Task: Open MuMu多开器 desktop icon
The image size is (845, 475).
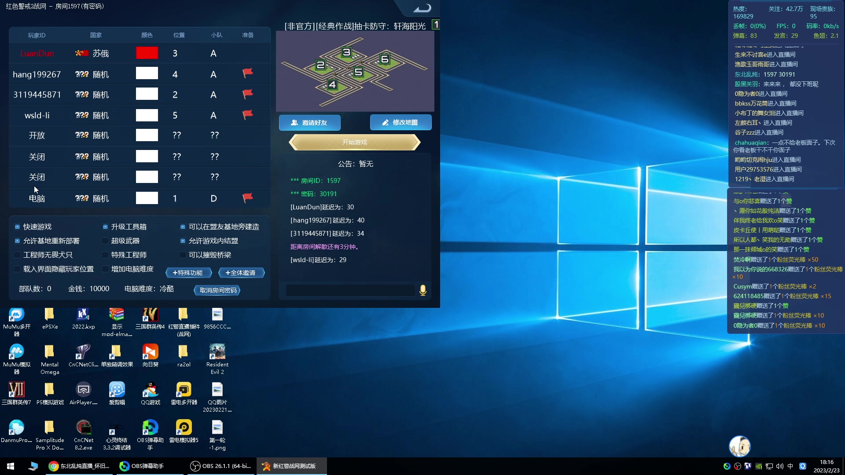Action: [17, 322]
